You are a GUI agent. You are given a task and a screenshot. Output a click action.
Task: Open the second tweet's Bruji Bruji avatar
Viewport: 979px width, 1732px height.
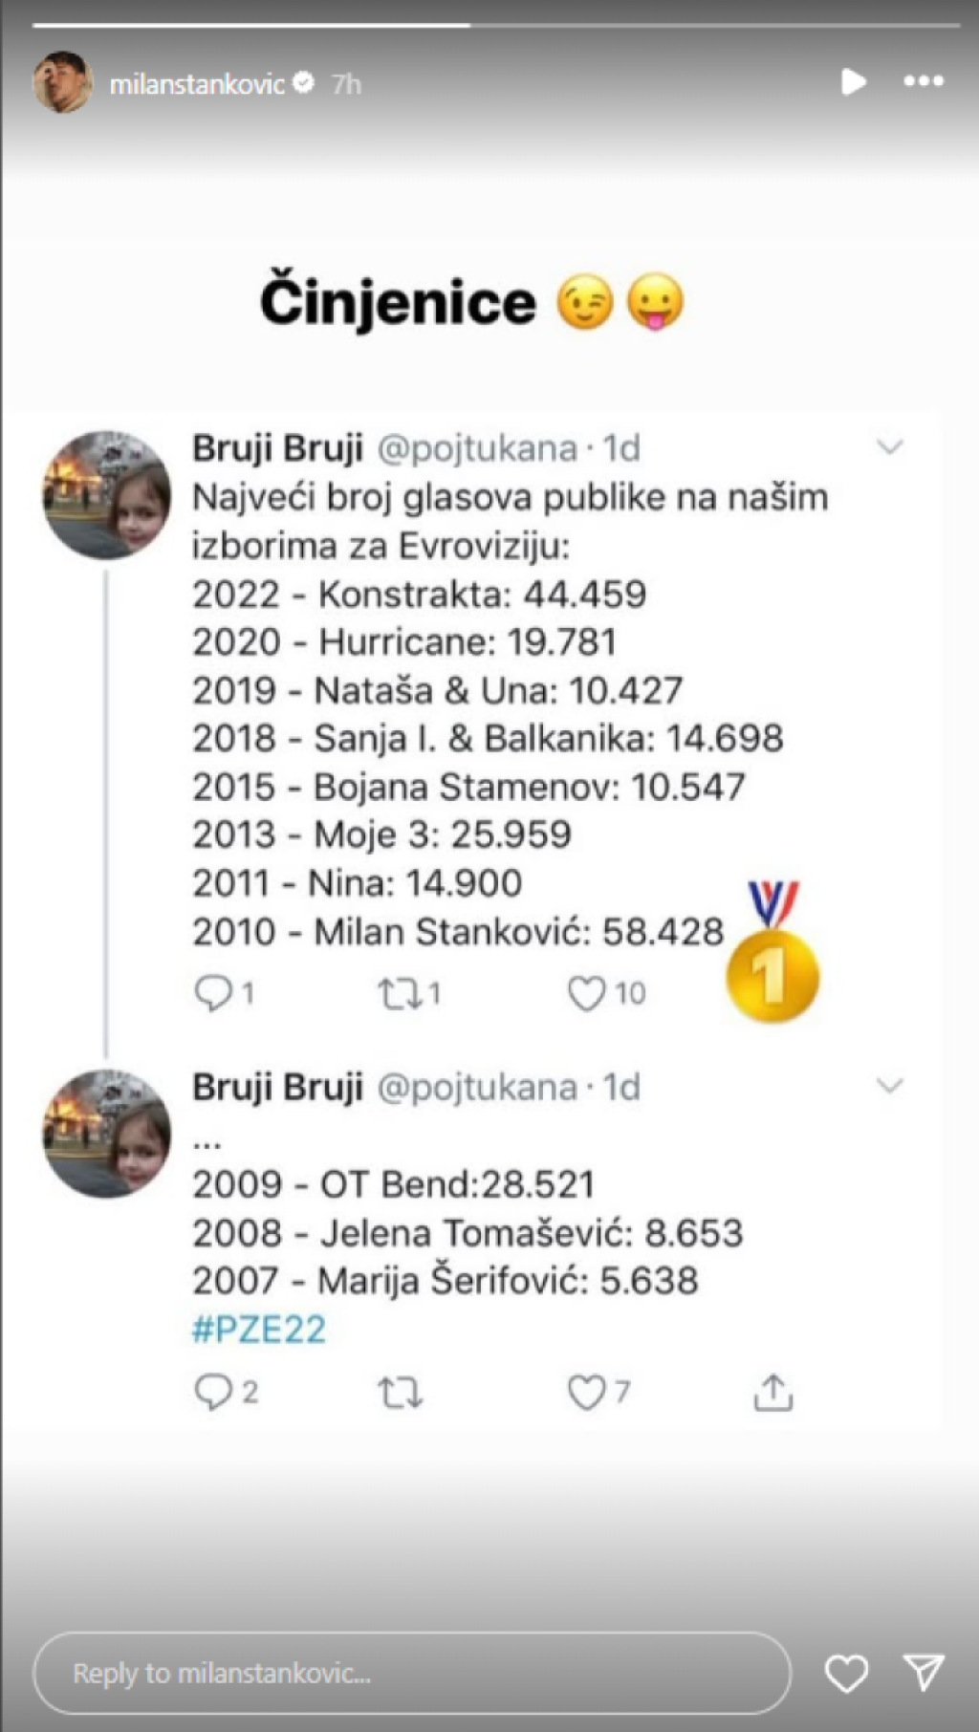(x=106, y=1134)
